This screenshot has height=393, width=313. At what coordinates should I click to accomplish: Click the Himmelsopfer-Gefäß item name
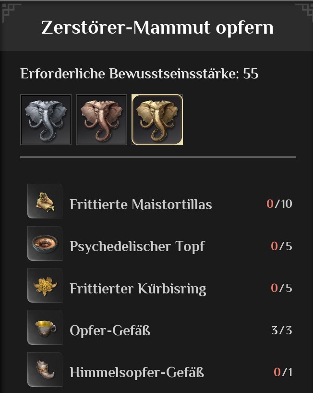pyautogui.click(x=137, y=372)
